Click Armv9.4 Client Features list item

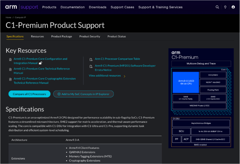click(x=84, y=148)
